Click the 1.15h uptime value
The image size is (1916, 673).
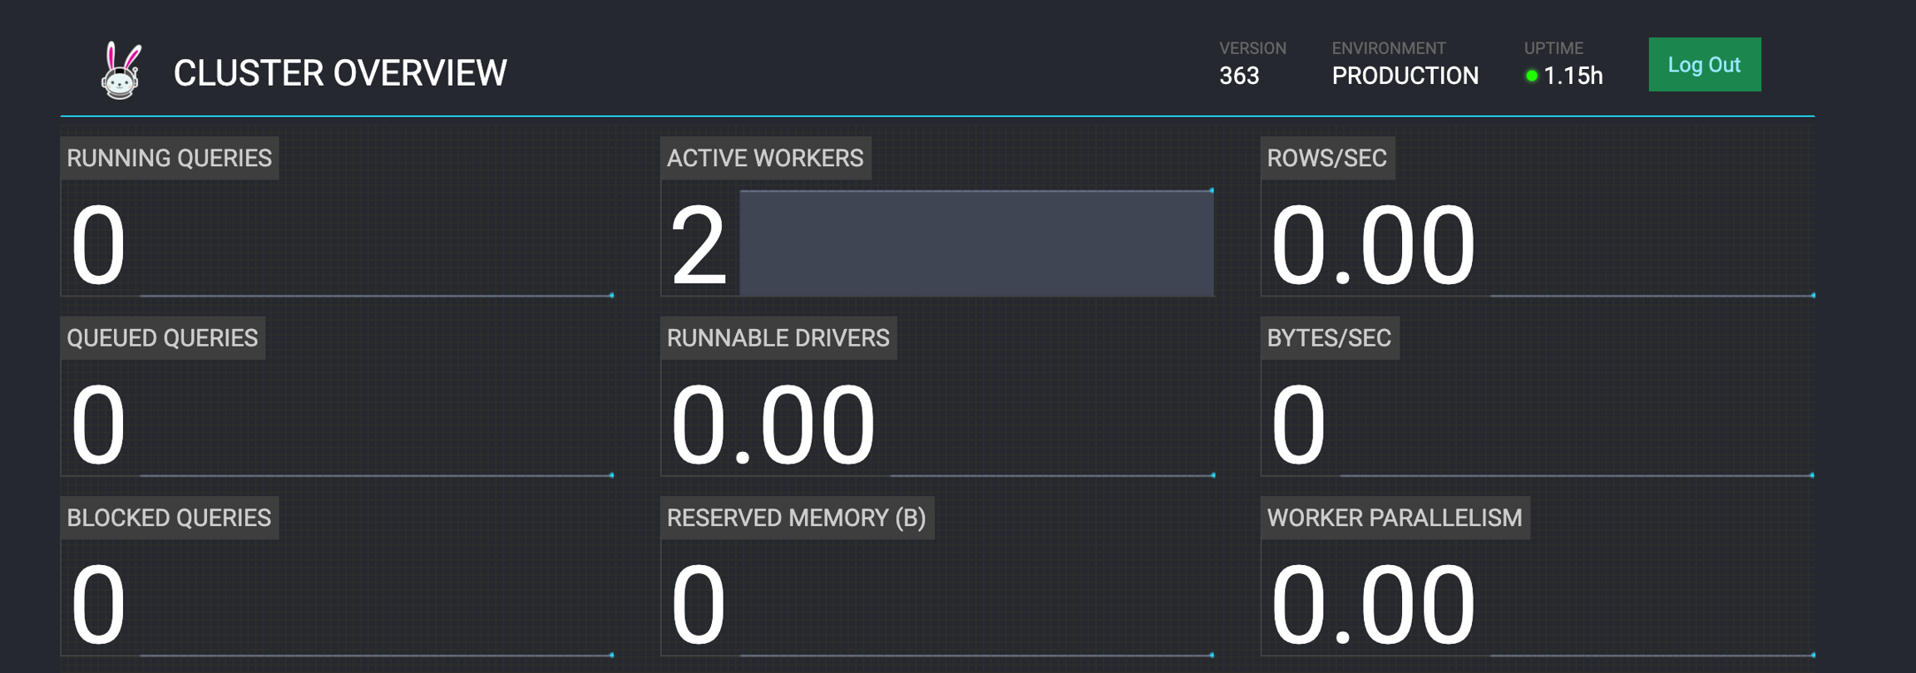point(1573,76)
